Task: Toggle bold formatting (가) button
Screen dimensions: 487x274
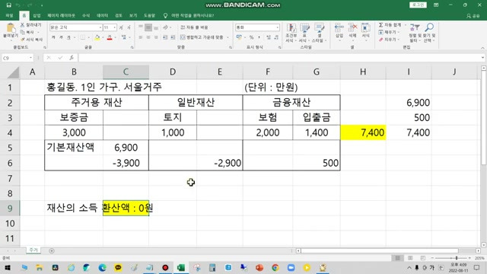Action: (53, 37)
